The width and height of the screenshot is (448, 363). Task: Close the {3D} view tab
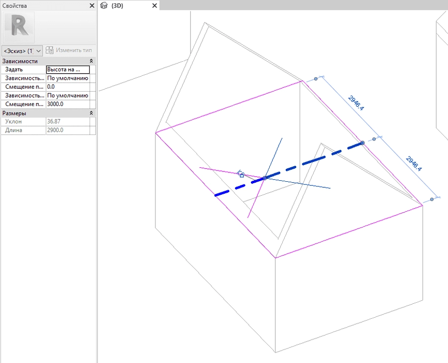click(155, 5)
